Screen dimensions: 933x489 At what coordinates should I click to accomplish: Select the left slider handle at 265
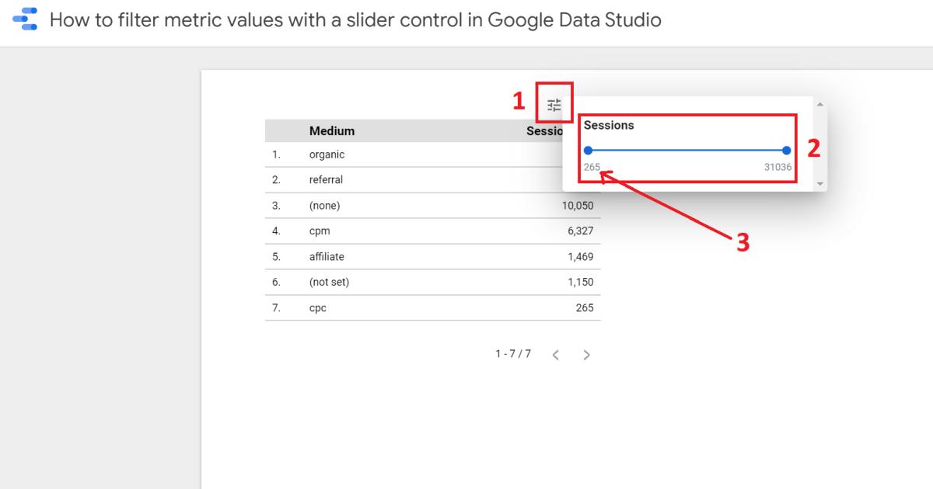(589, 150)
